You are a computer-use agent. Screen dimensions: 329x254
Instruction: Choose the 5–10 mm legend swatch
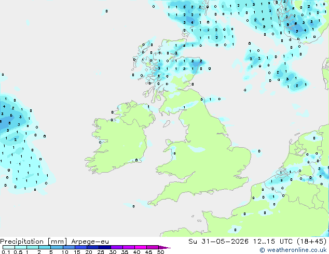[57, 247]
